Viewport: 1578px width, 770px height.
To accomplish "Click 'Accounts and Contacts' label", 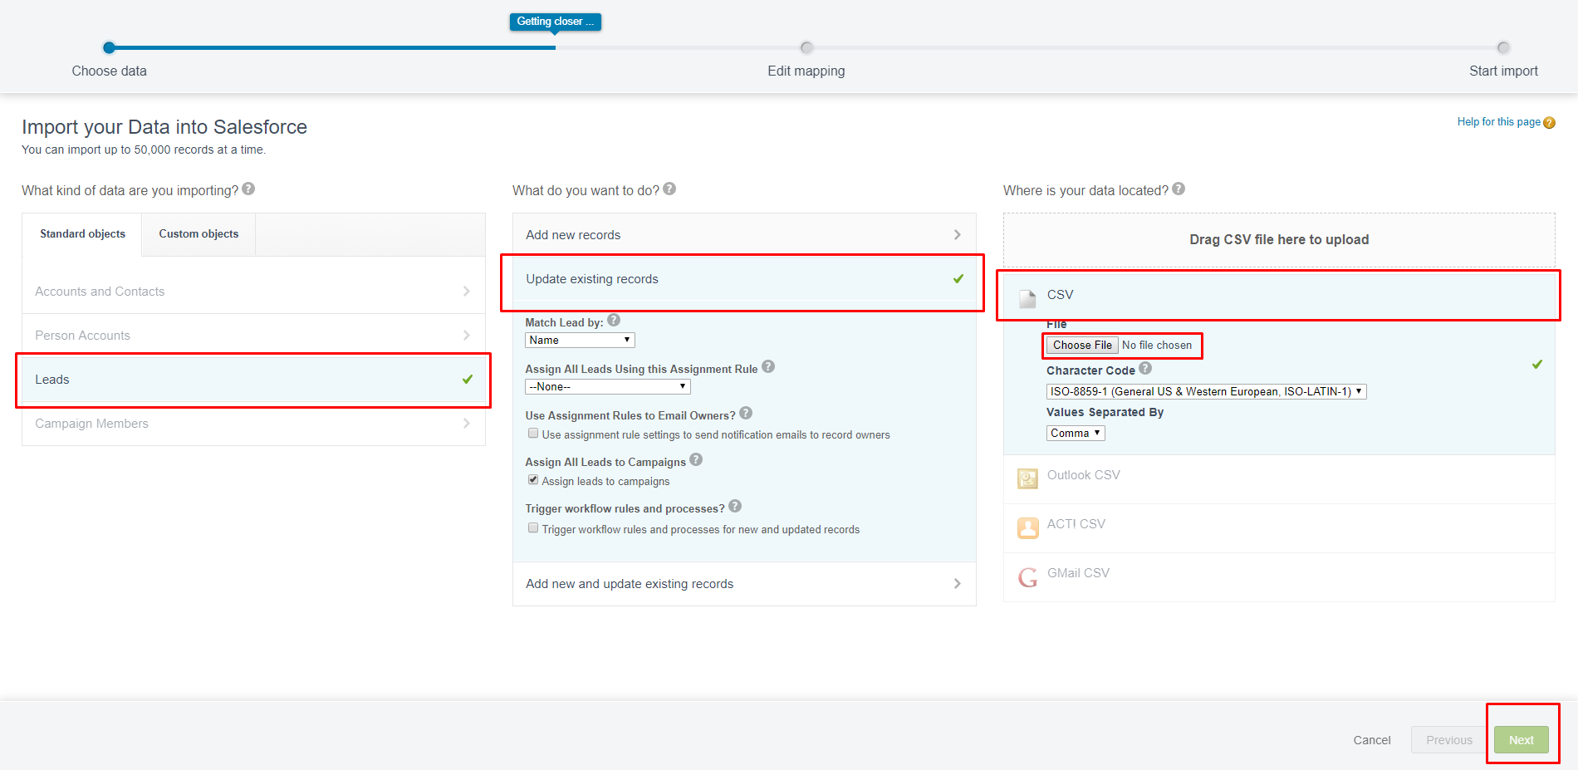I will point(100,292).
